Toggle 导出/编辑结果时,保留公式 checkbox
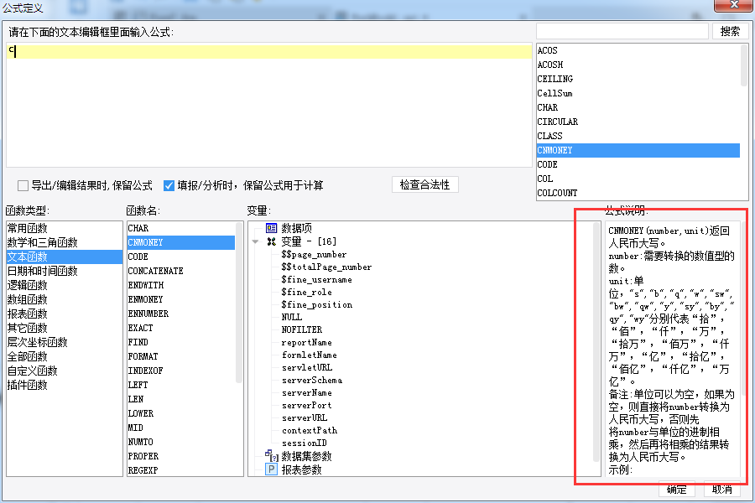Screen dimensions: 755x503 [x=23, y=185]
